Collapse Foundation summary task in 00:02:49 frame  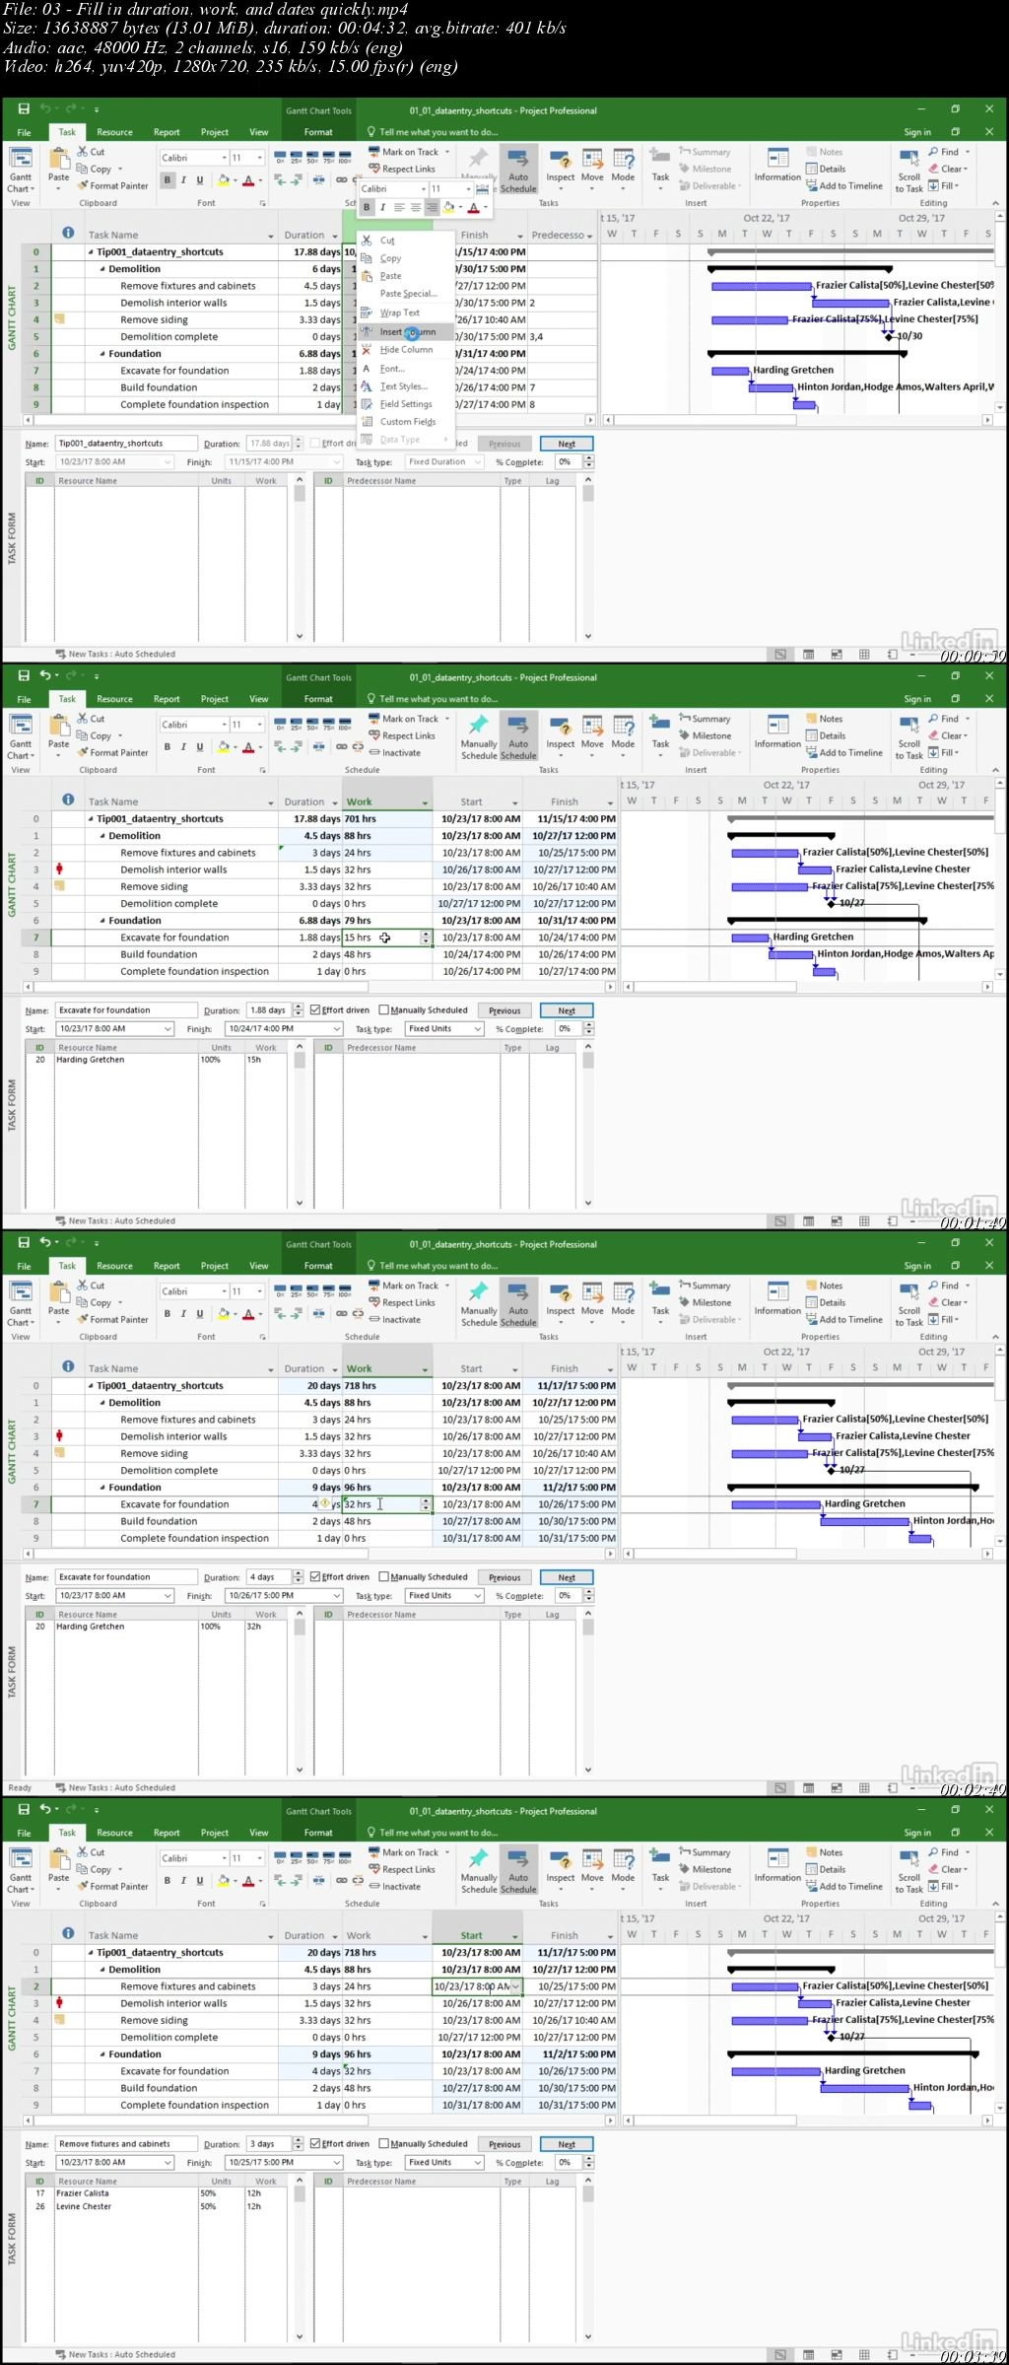[102, 1487]
